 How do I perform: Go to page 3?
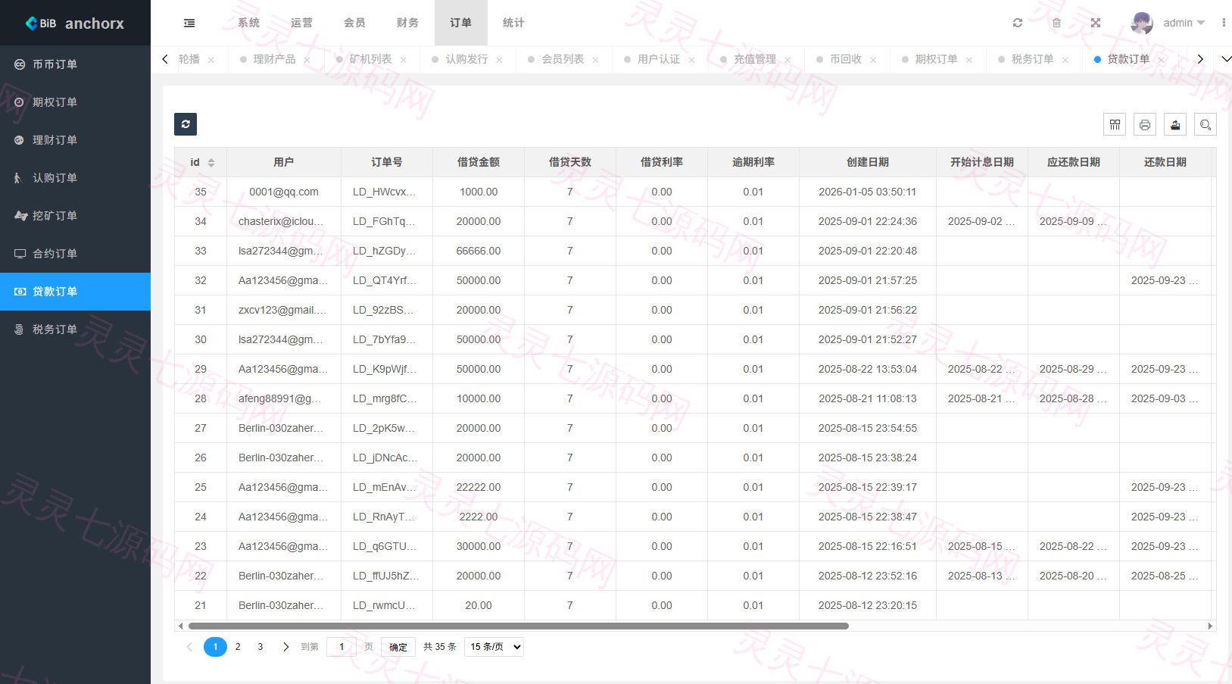point(260,647)
